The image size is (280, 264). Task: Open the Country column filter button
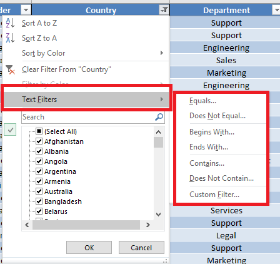(x=164, y=10)
